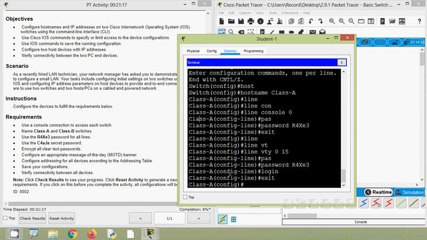Choose the Delete tool icon
The height and width of the screenshot is (240, 427).
241,32
